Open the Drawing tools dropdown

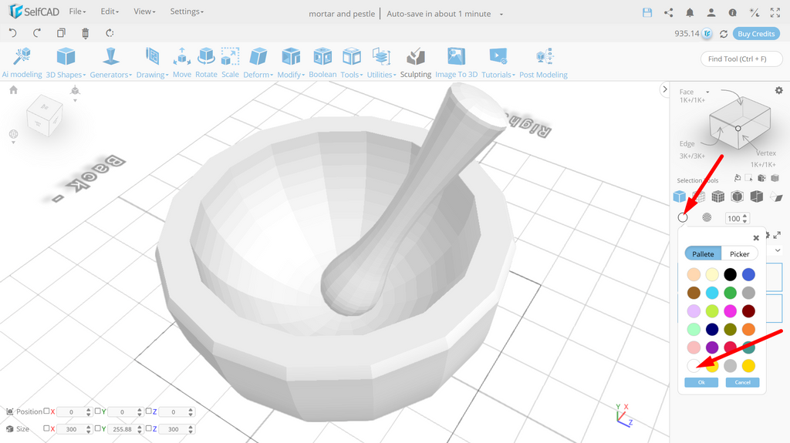pyautogui.click(x=152, y=63)
